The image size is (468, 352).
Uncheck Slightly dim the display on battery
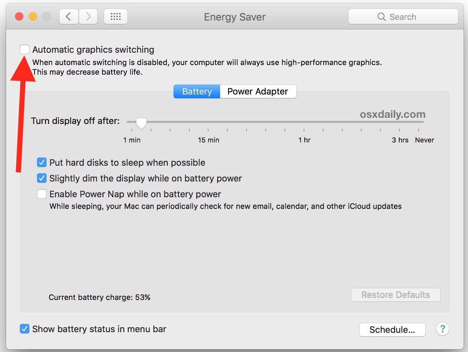point(42,178)
